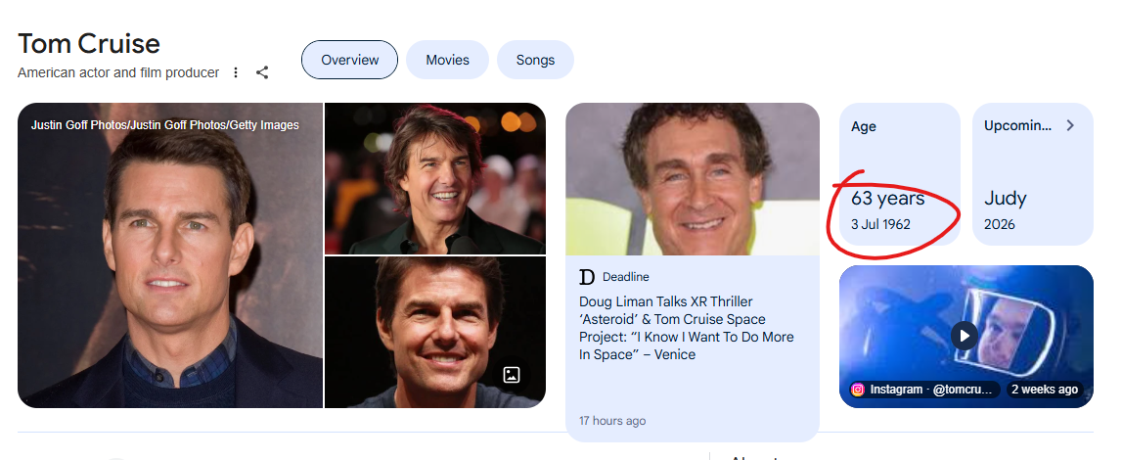Switch to the Movies tab
Image resolution: width=1122 pixels, height=460 pixels.
click(x=447, y=60)
